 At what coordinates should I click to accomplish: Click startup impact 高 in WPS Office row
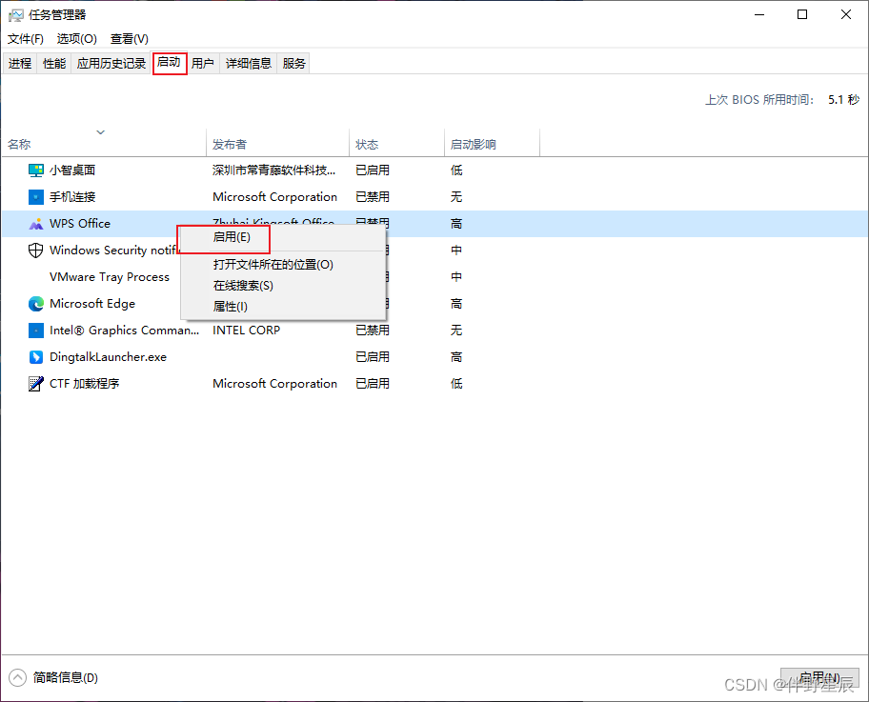point(456,224)
